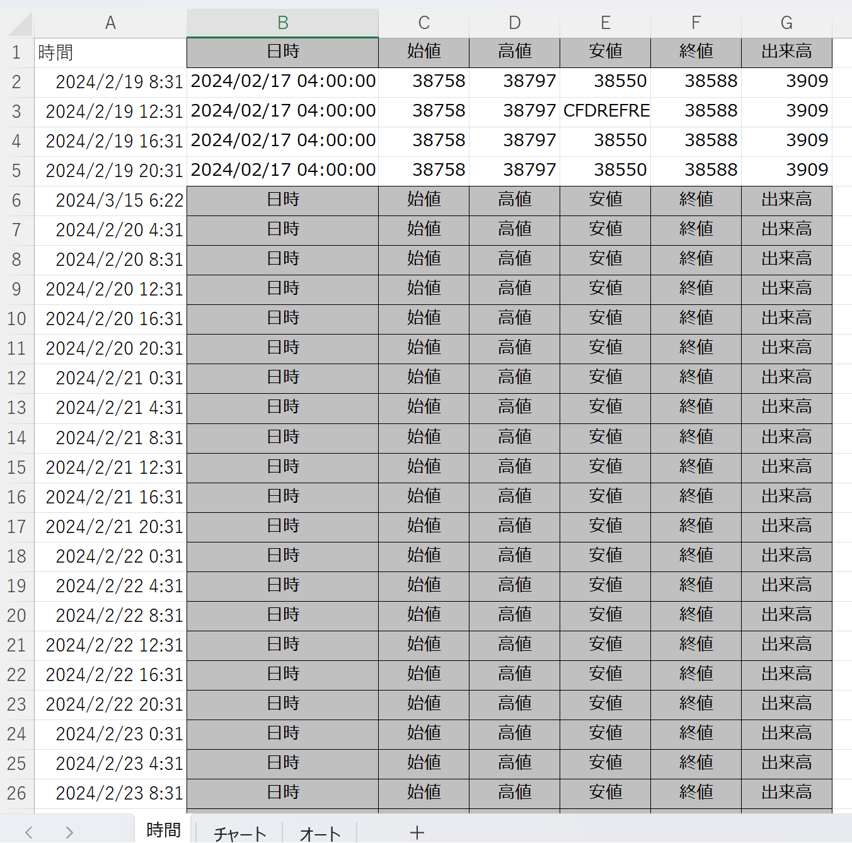Click column E header
Viewport: 852px width, 843px height.
click(x=605, y=23)
